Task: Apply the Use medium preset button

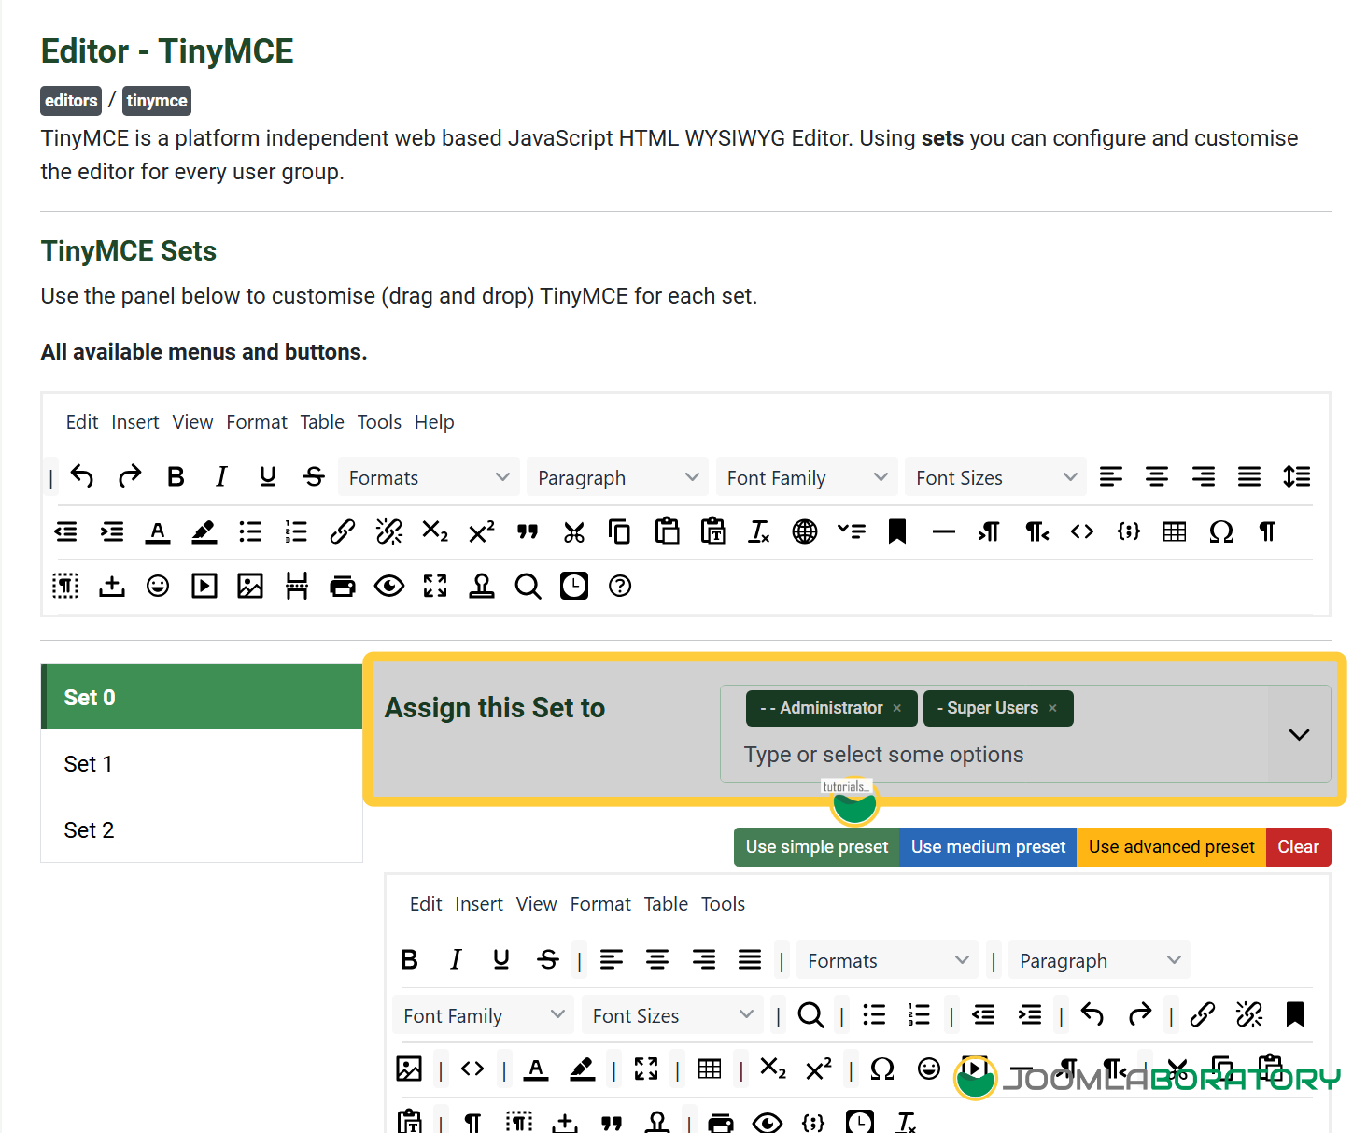Action: pyautogui.click(x=988, y=847)
